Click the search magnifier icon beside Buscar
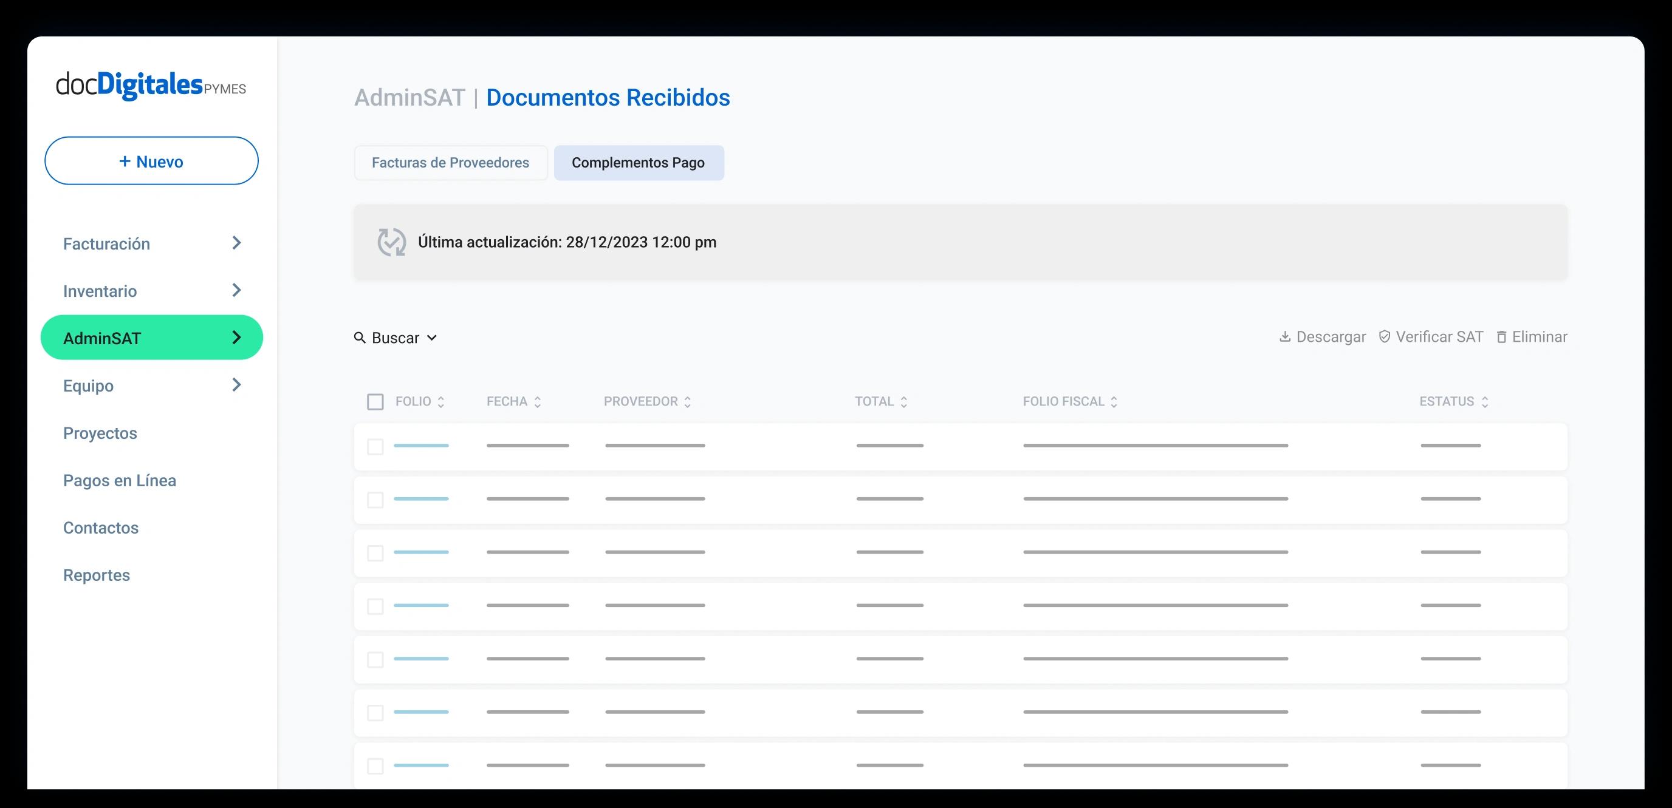 click(x=361, y=337)
